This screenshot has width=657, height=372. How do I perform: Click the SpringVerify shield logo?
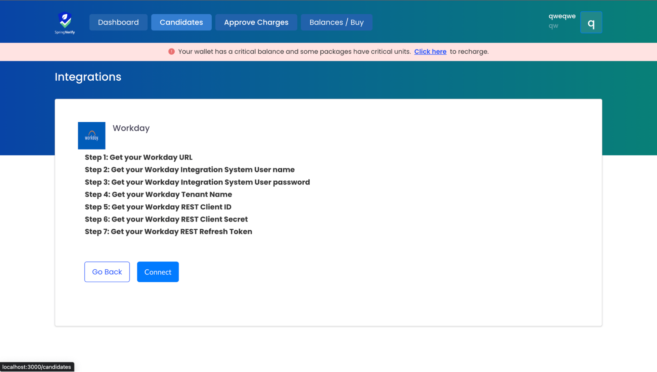point(65,22)
